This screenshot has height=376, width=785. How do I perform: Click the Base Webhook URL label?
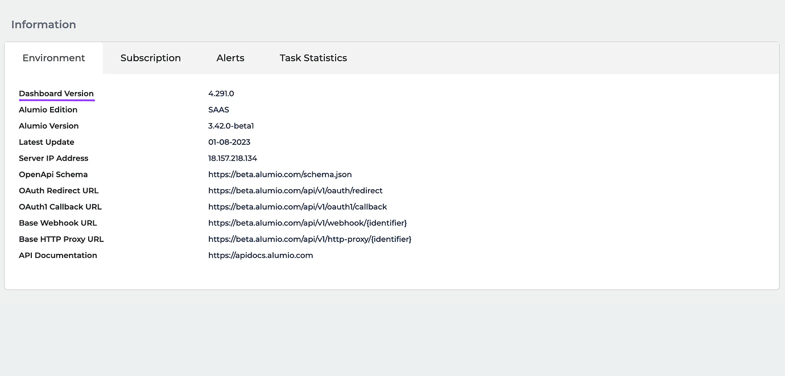[x=58, y=223]
